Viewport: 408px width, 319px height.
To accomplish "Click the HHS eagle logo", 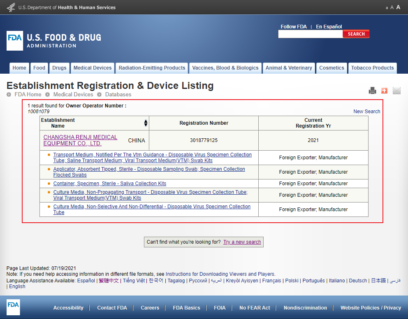I will coord(11,7).
